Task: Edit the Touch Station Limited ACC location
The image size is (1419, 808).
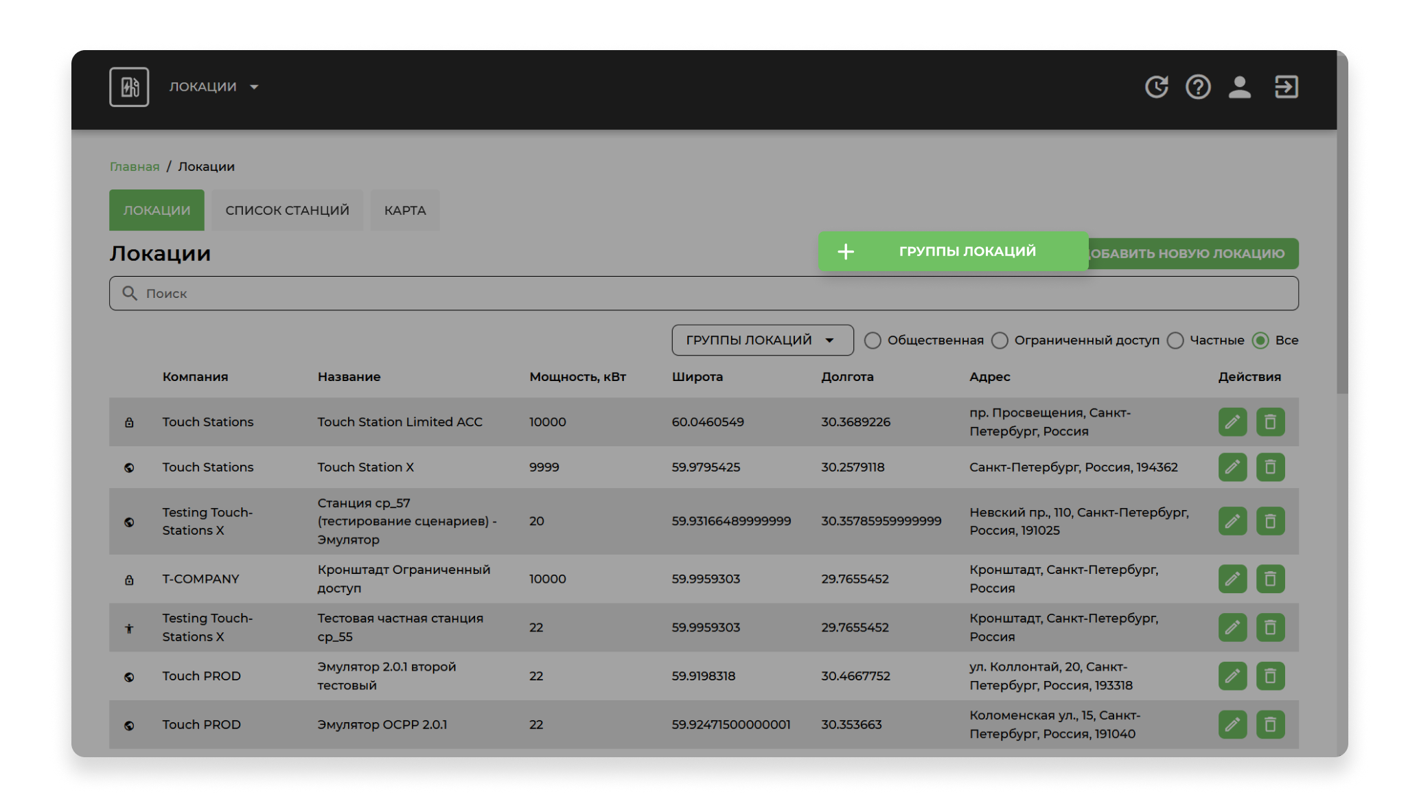Action: (1232, 422)
